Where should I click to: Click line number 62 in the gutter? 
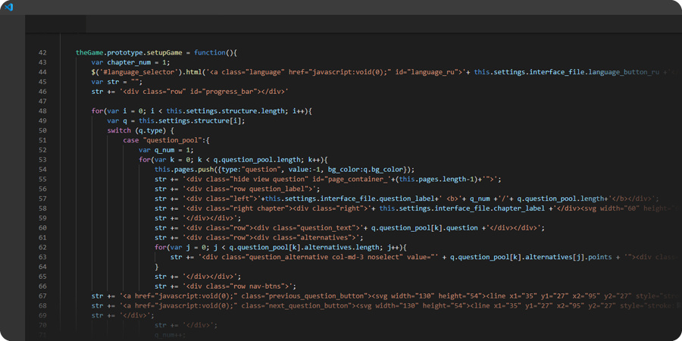(42, 248)
